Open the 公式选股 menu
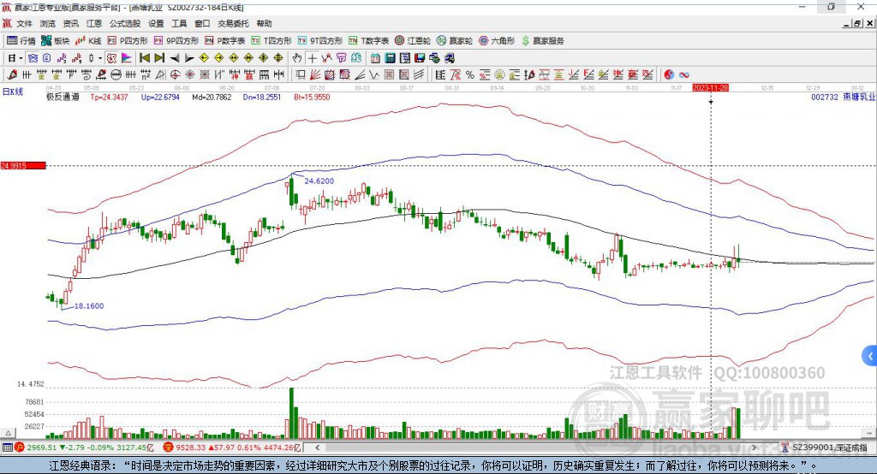Screen dimensions: 877x474 point(125,23)
